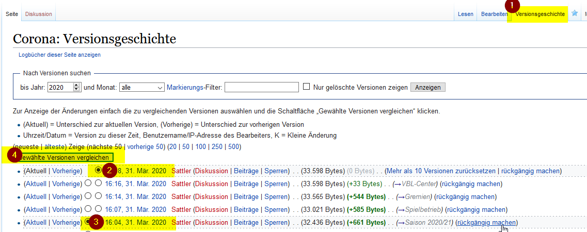This screenshot has height=232, width=587.
Task: Open the Versionsgeschichte tab
Action: pyautogui.click(x=540, y=14)
